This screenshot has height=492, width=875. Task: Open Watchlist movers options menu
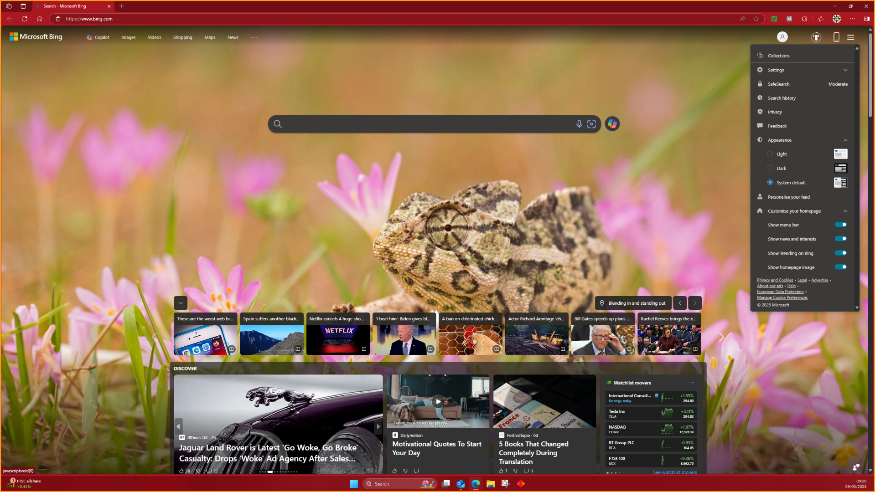pos(692,383)
